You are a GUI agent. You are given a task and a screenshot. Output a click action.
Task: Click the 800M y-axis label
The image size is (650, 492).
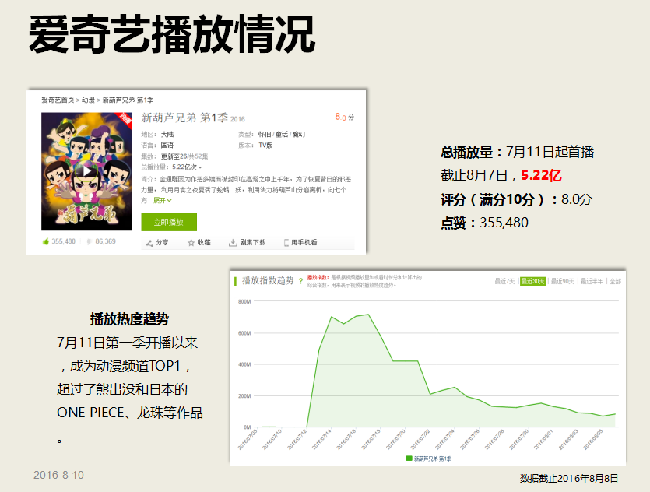tap(244, 302)
